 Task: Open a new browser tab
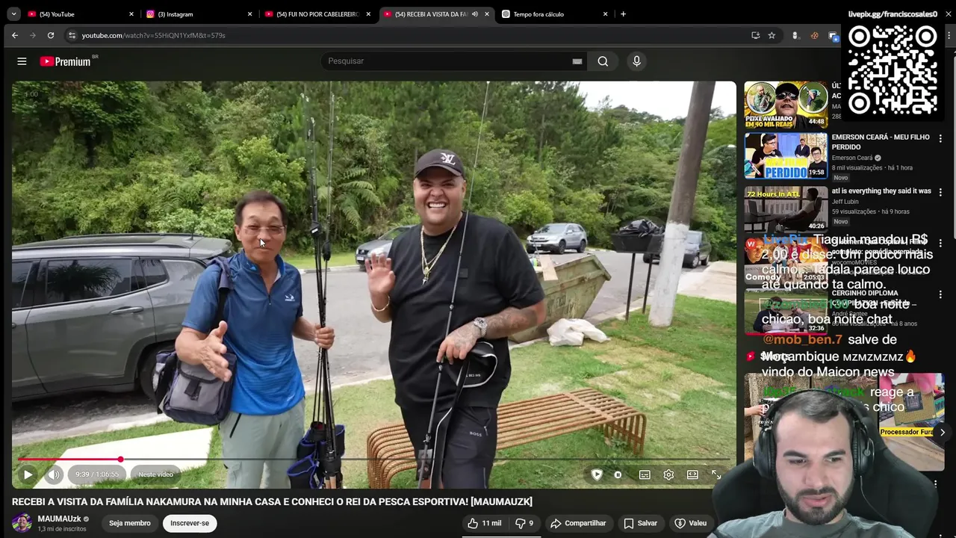pos(623,14)
